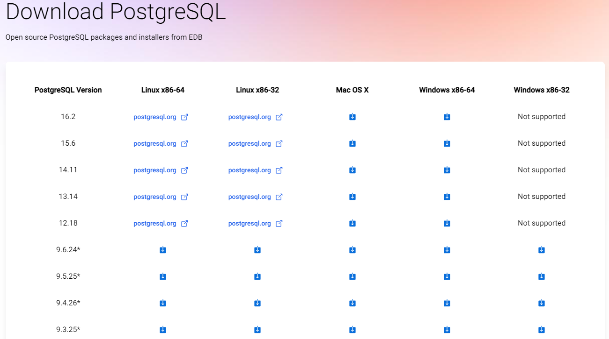609x339 pixels.
Task: Select the "9.3.25*" version cell
Action: click(68, 330)
